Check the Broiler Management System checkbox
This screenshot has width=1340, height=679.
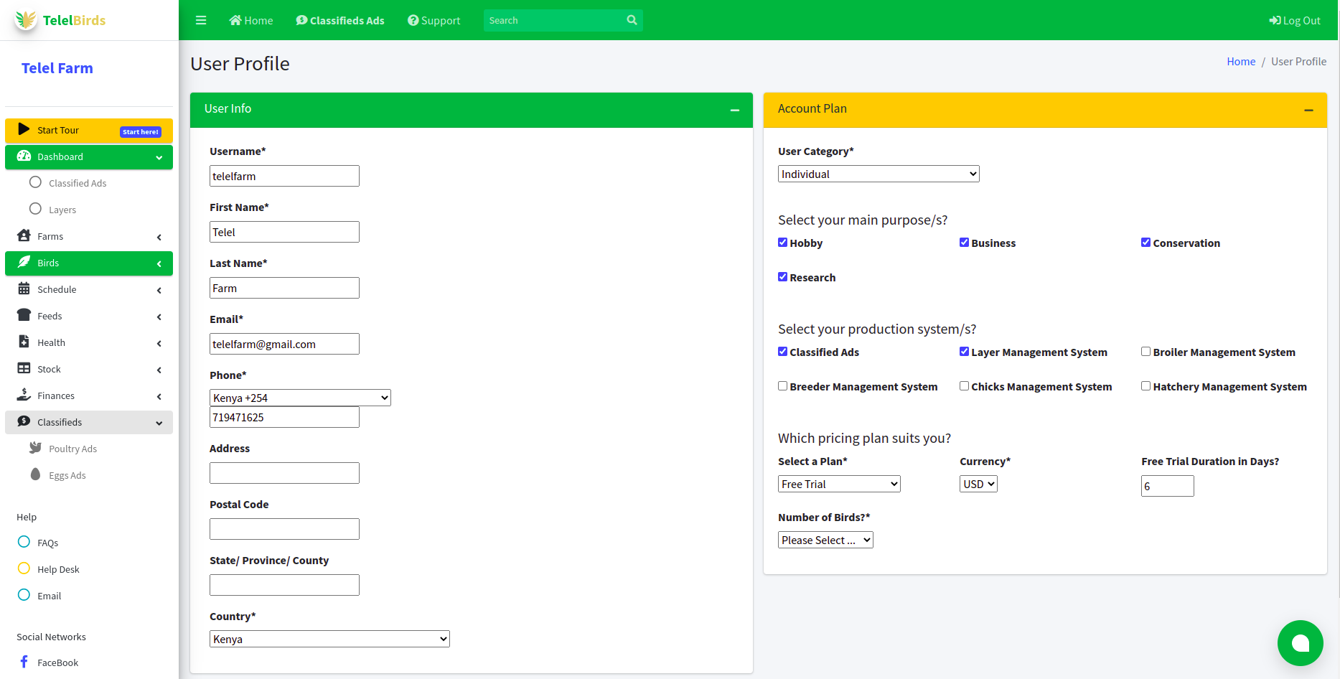(x=1145, y=352)
